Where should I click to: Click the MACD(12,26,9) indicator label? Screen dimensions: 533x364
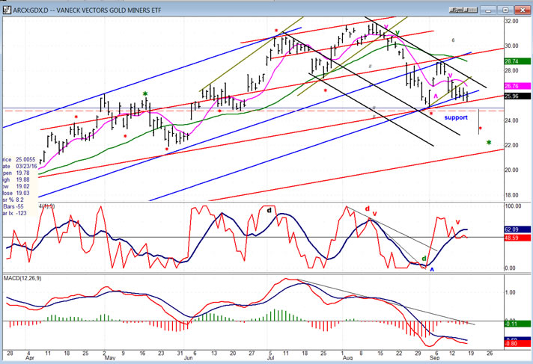(x=22, y=279)
